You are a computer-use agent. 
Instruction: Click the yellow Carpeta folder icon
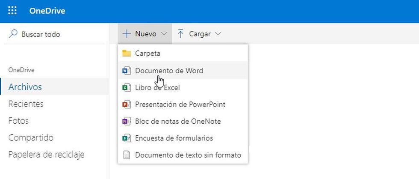(x=126, y=54)
